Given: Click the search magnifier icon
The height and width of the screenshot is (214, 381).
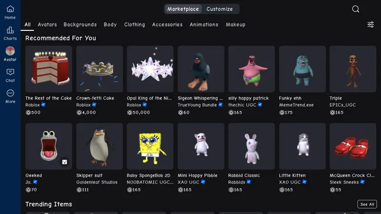Looking at the screenshot, I should click(355, 9).
